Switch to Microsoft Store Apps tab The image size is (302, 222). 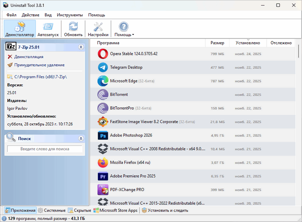(x=115, y=210)
